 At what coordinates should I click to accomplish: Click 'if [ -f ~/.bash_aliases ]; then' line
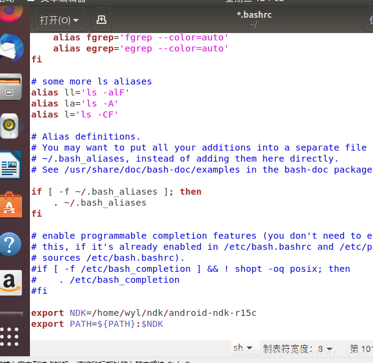point(116,192)
